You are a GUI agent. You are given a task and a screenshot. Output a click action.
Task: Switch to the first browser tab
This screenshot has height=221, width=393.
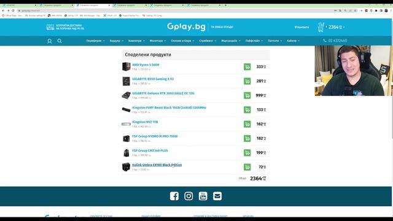click(x=19, y=6)
